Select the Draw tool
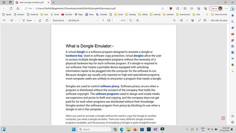 (27, 20)
